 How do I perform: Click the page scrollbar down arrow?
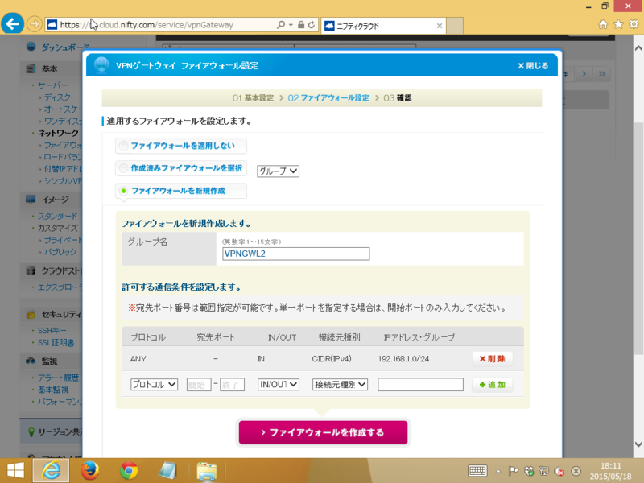pyautogui.click(x=638, y=444)
